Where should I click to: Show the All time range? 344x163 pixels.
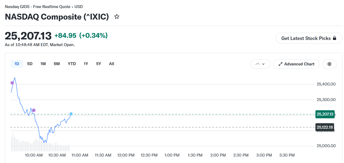pos(112,64)
